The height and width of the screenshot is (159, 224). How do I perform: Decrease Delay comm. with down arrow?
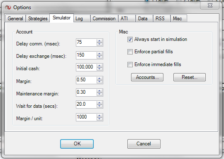[x=100, y=44]
